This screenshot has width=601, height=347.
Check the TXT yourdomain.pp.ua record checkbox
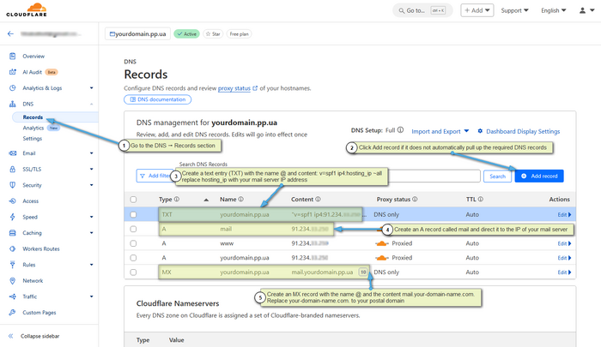point(133,215)
